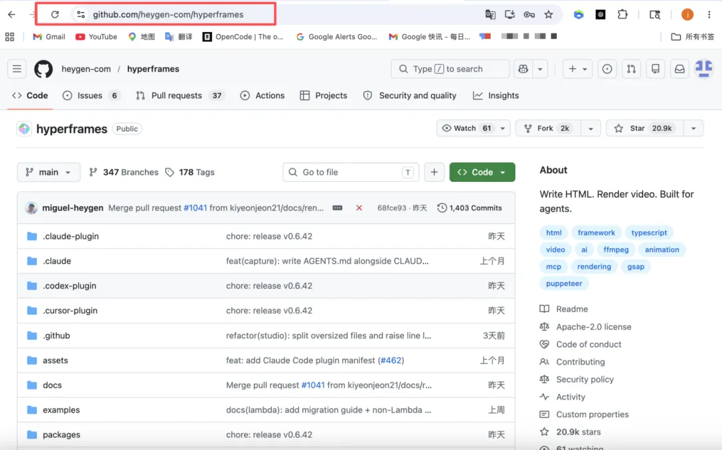Click the view site information icon

81,14
